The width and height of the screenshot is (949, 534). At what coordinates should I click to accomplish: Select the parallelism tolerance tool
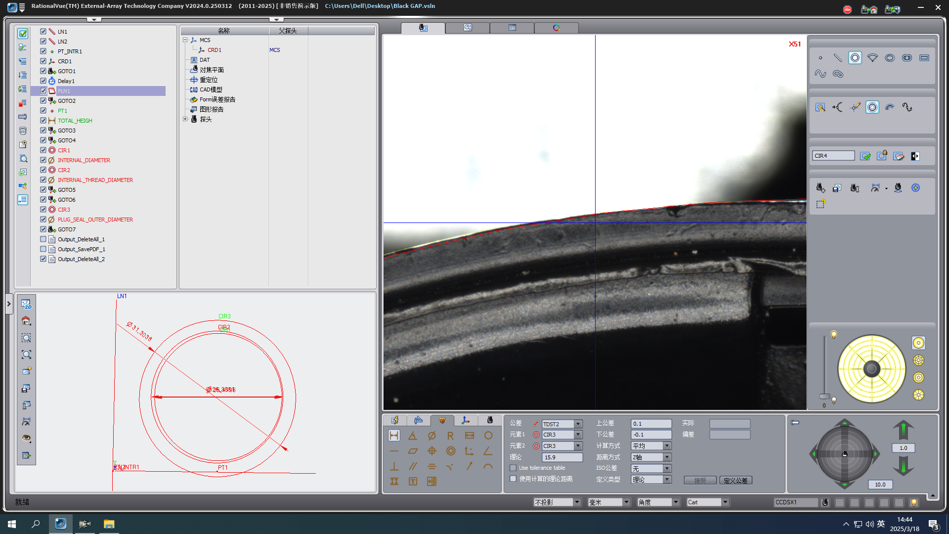click(413, 466)
